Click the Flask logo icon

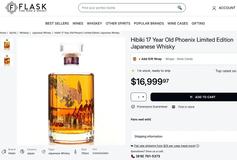11,8
